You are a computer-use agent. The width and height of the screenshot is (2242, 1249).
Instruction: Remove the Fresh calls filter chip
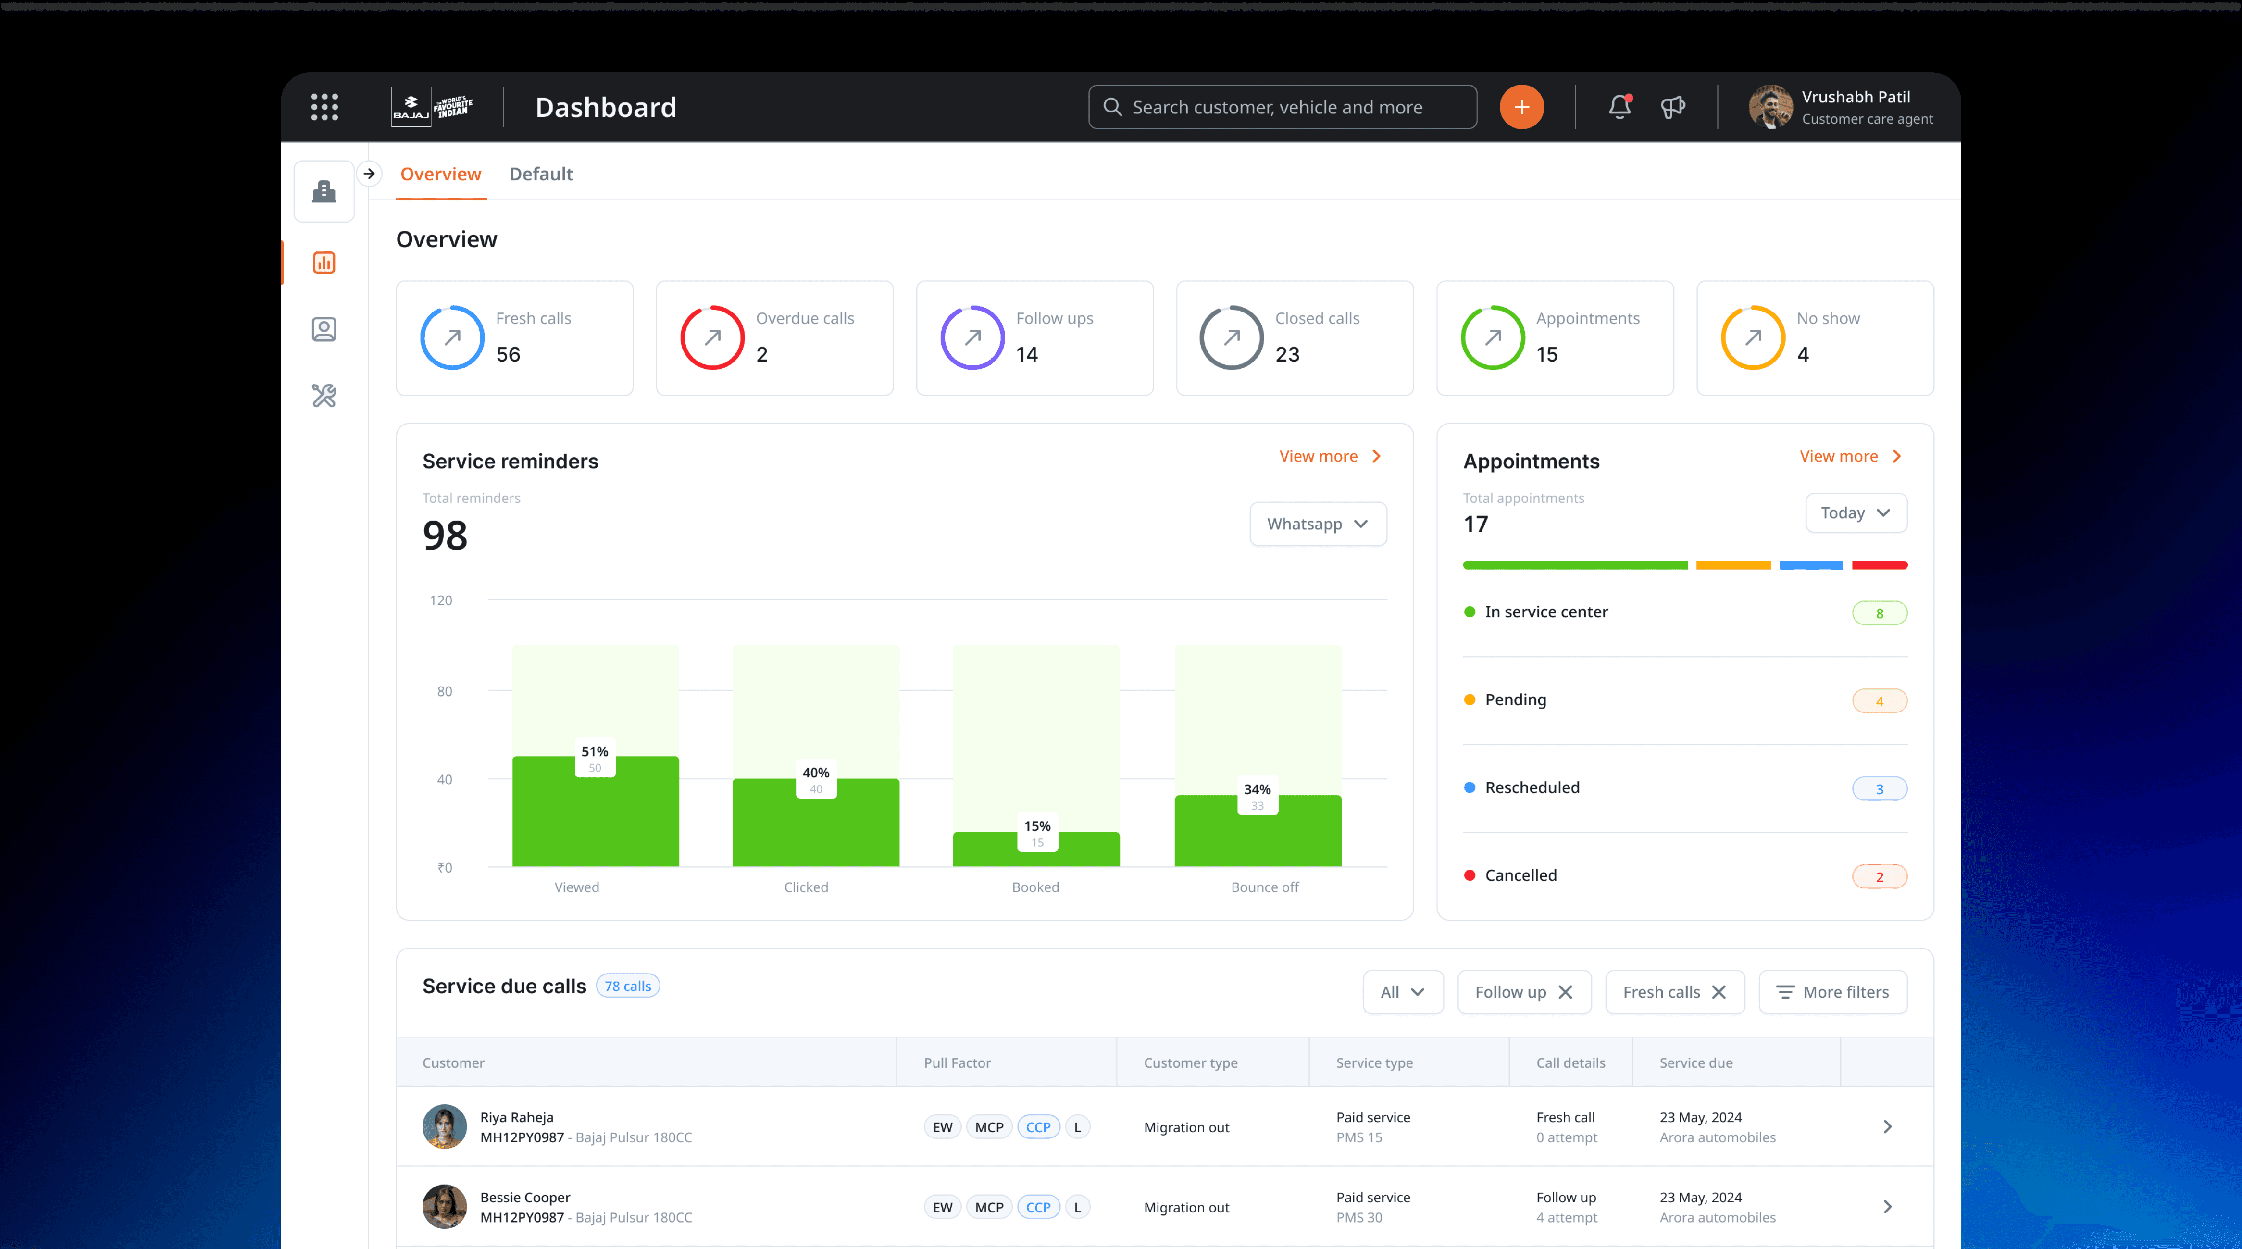pos(1718,992)
